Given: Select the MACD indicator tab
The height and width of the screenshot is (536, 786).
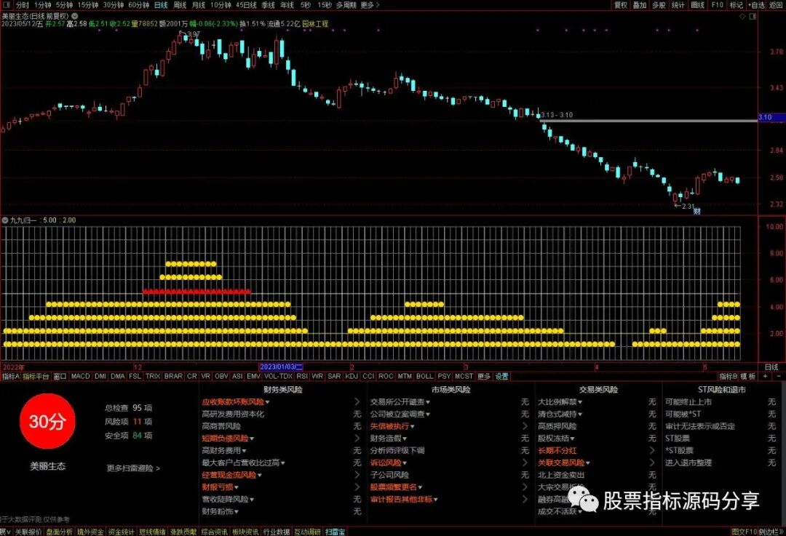Looking at the screenshot, I should tap(80, 376).
